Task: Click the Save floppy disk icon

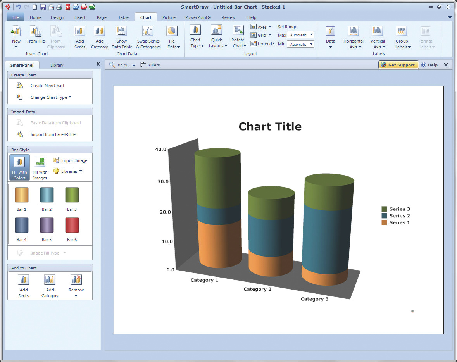Action: tap(43, 7)
